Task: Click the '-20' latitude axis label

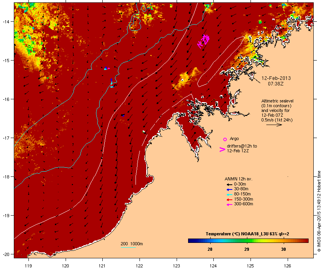Action: pos(6,254)
